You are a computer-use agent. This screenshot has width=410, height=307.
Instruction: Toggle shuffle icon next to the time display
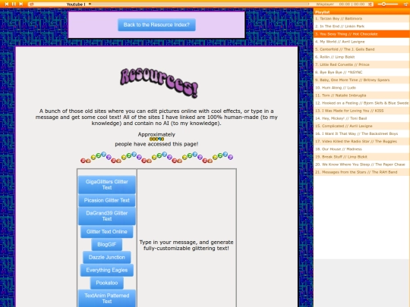pyautogui.click(x=370, y=5)
